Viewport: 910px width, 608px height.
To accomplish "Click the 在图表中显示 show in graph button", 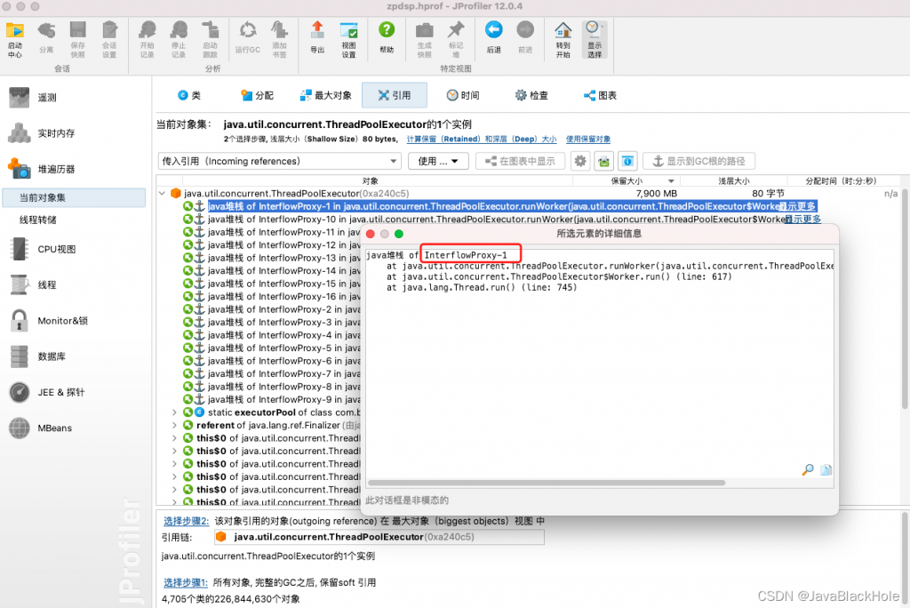I will (x=520, y=161).
